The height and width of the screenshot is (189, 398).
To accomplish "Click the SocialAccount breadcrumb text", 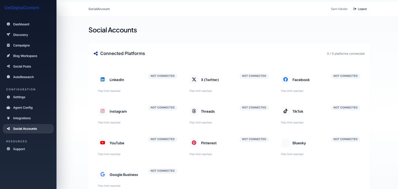I will pos(99,9).
